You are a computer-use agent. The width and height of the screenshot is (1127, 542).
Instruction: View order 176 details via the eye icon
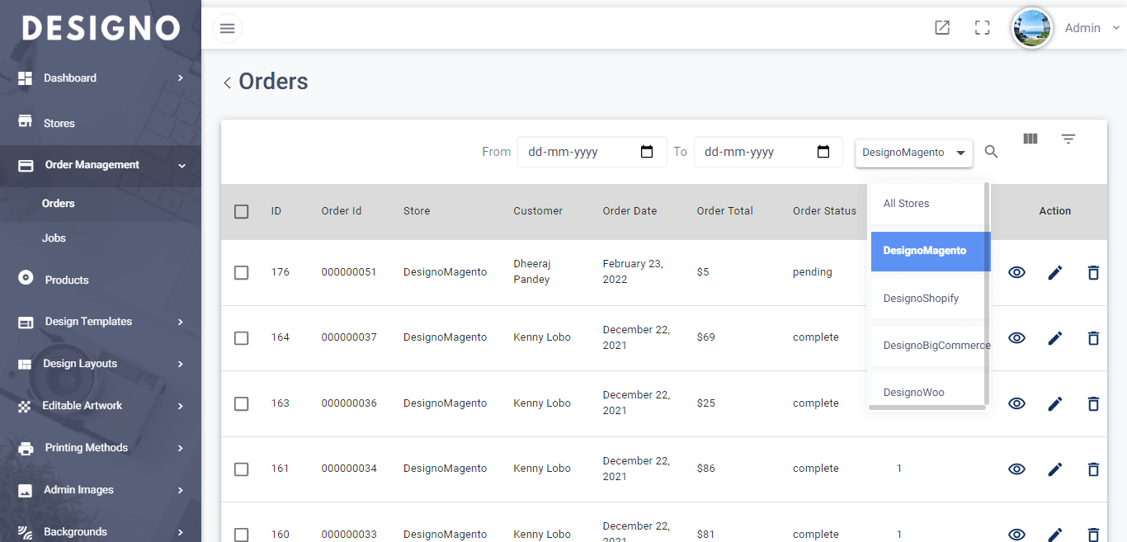(1016, 272)
